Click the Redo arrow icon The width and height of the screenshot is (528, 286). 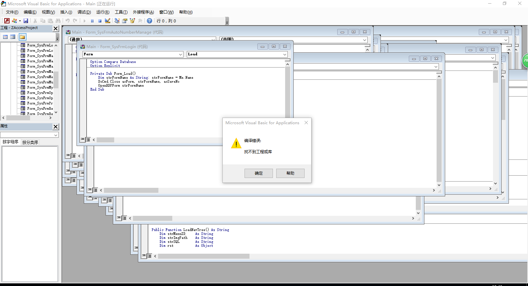click(75, 21)
